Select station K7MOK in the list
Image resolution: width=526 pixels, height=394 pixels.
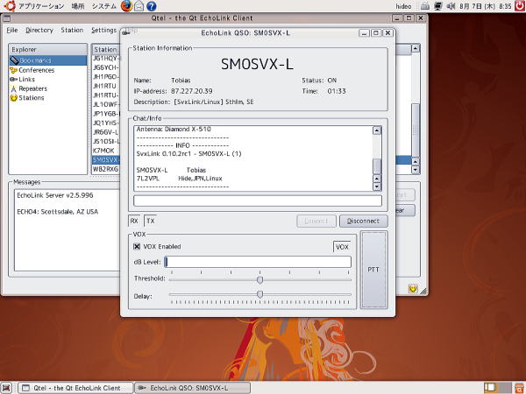[103, 151]
